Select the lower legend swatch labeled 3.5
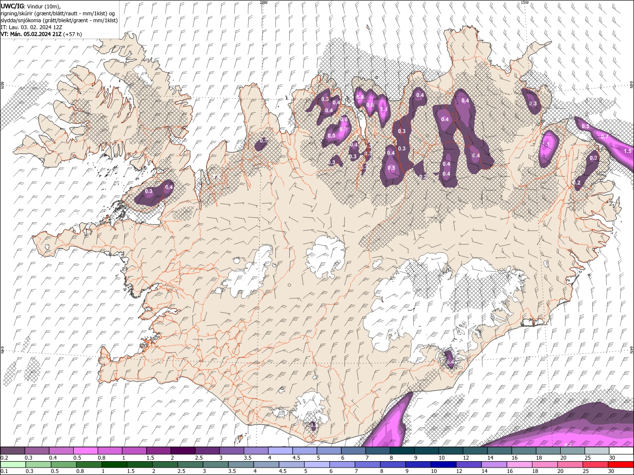This screenshot has width=634, height=475. point(241,465)
